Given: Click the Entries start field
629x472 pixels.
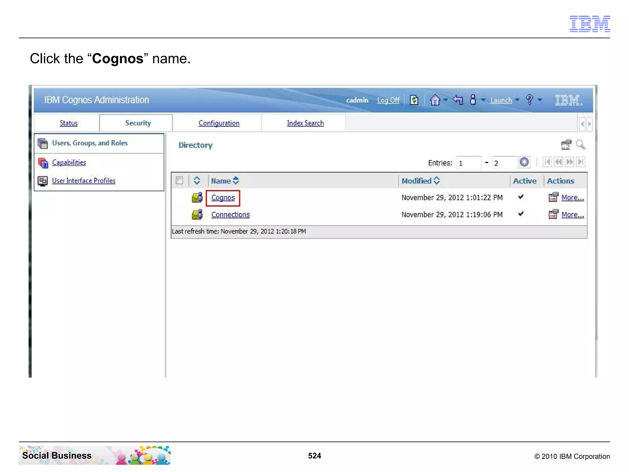Looking at the screenshot, I should coord(468,163).
